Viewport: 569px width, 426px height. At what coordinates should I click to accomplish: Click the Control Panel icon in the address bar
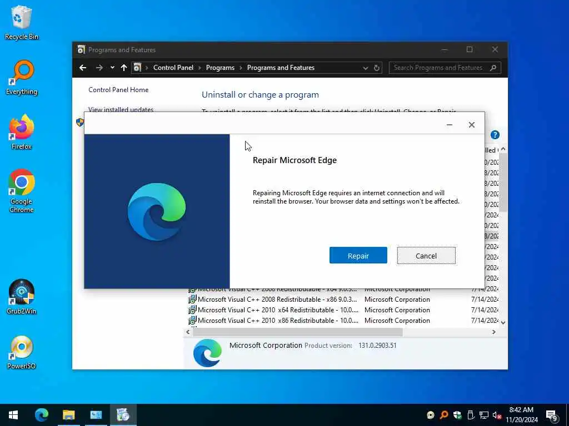tap(137, 67)
